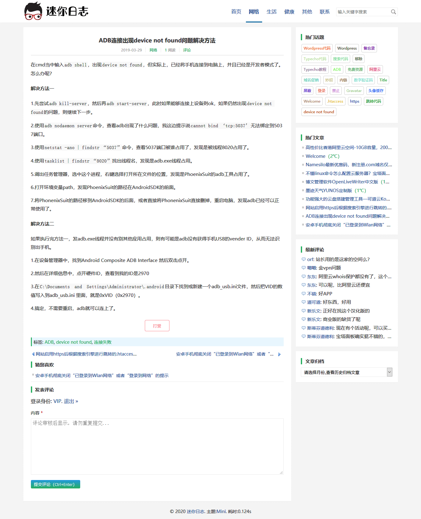Submit comment with 提交评论 button

click(x=55, y=484)
